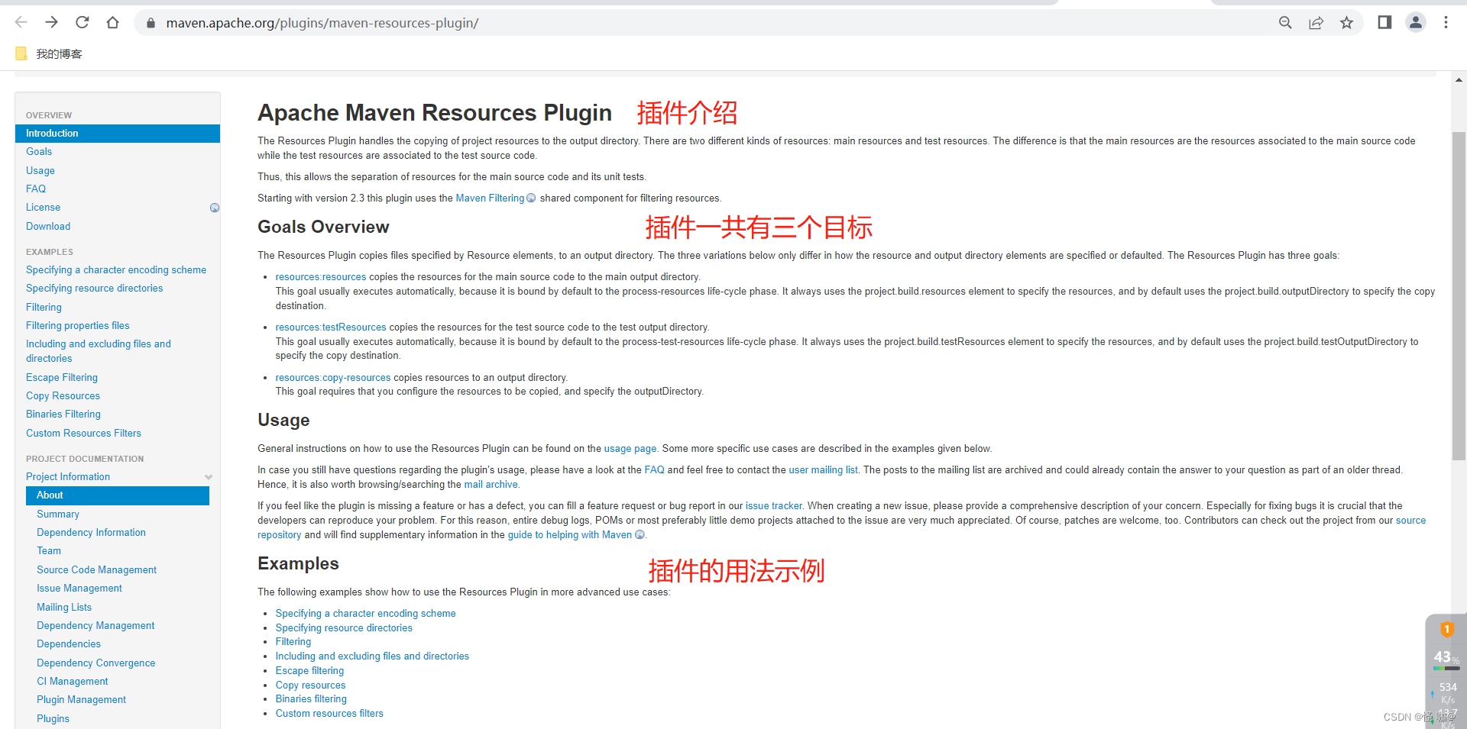Open sidebar Specifying a character encoding scheme
This screenshot has width=1467, height=729.
point(116,270)
